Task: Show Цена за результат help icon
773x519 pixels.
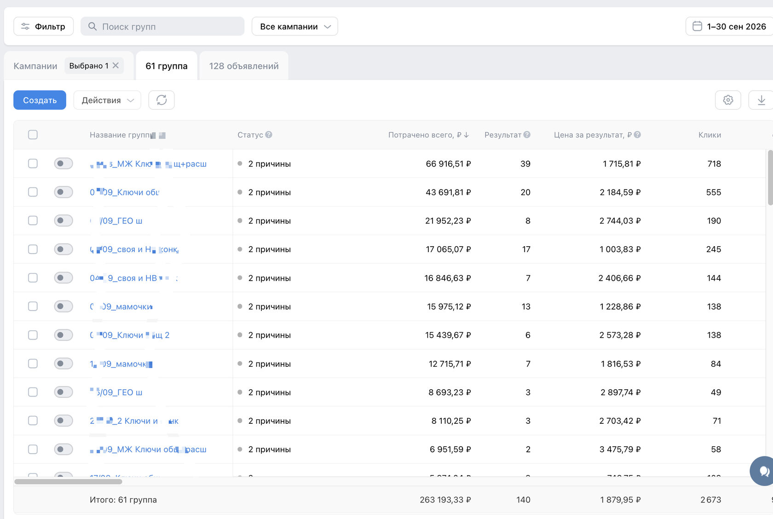Action: [637, 135]
